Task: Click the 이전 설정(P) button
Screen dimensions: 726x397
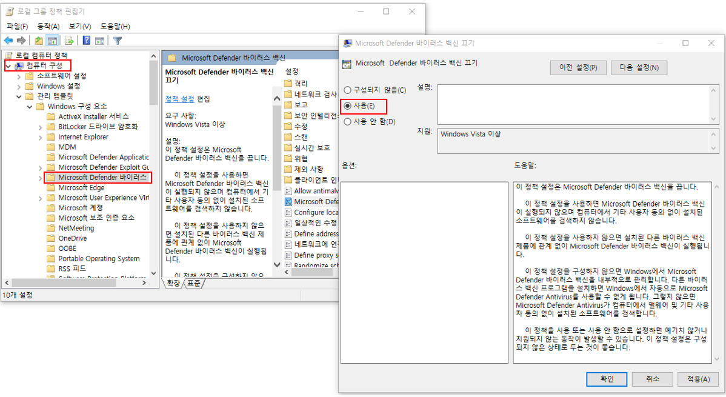Action: pos(578,68)
